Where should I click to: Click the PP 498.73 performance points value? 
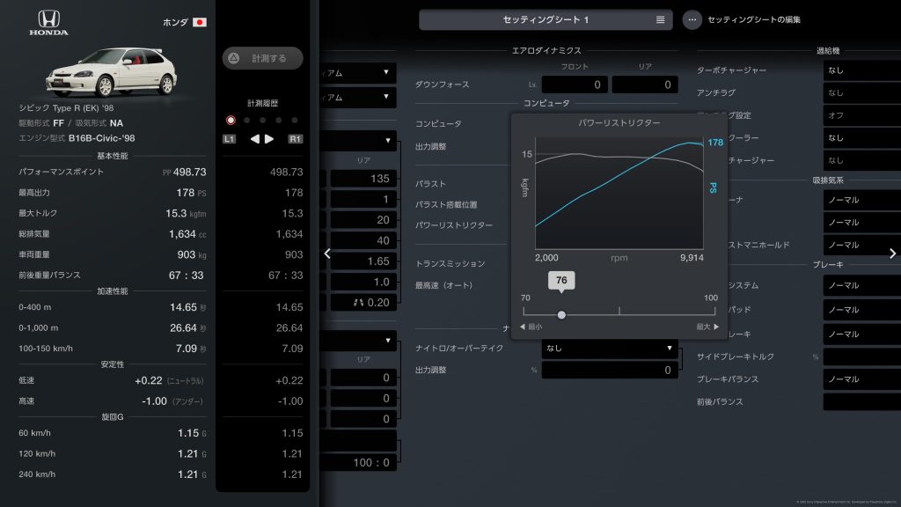click(185, 172)
